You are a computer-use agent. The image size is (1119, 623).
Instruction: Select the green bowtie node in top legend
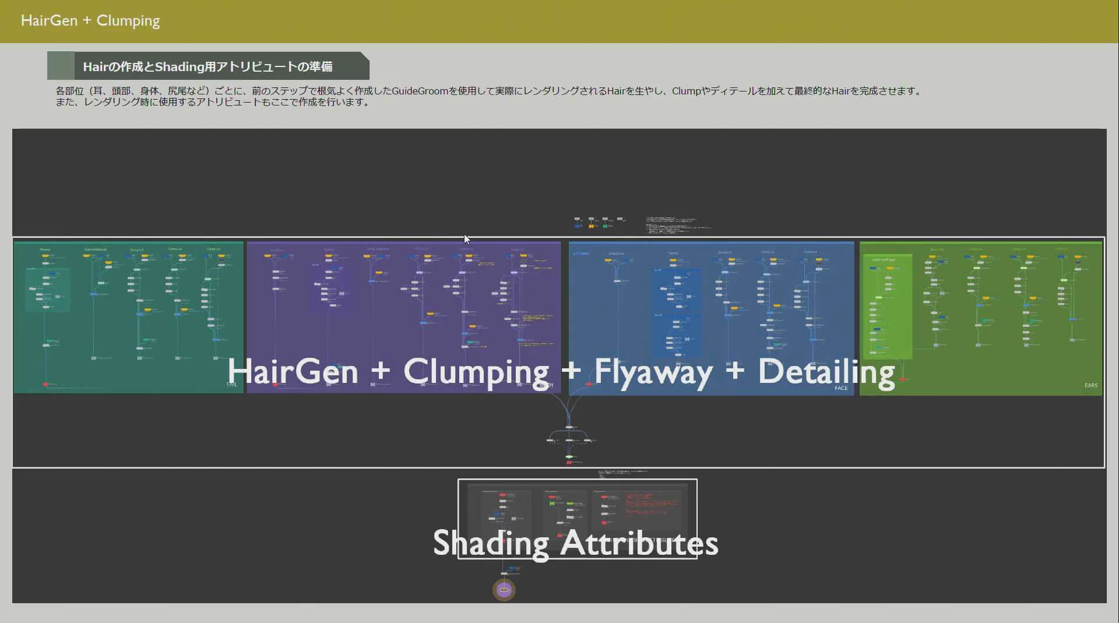(x=605, y=226)
